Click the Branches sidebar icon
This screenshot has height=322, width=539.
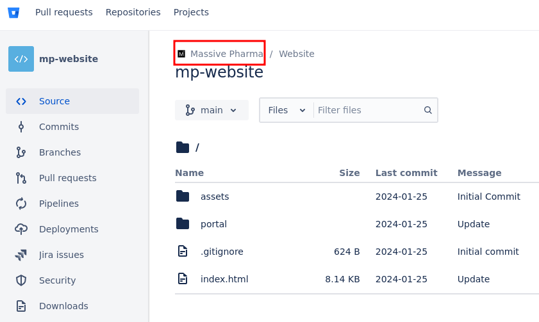coord(21,152)
